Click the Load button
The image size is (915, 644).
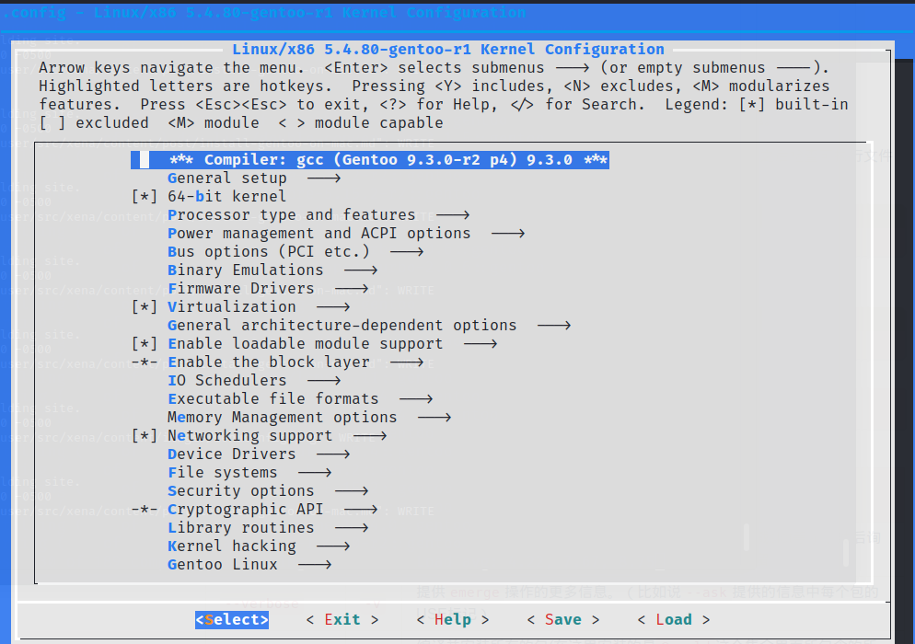click(674, 619)
